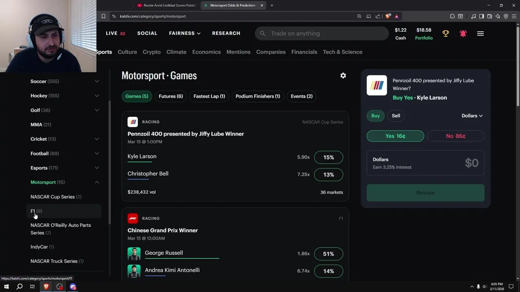This screenshot has height=292, width=520.
Task: Open the Tech & Science category
Action: [x=342, y=52]
